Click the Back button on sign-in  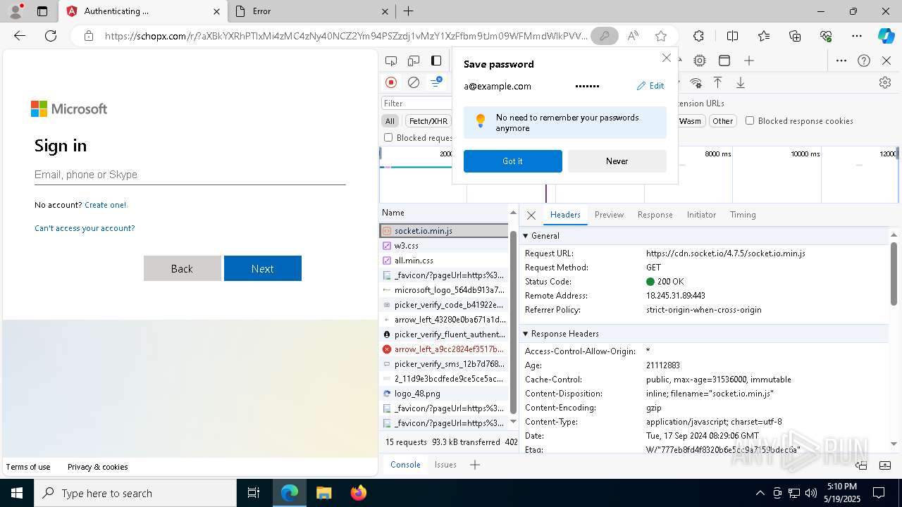pos(183,268)
